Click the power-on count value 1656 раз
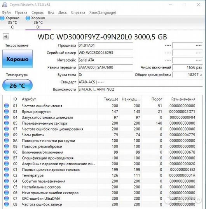This screenshot has width=206, height=209. point(187,67)
